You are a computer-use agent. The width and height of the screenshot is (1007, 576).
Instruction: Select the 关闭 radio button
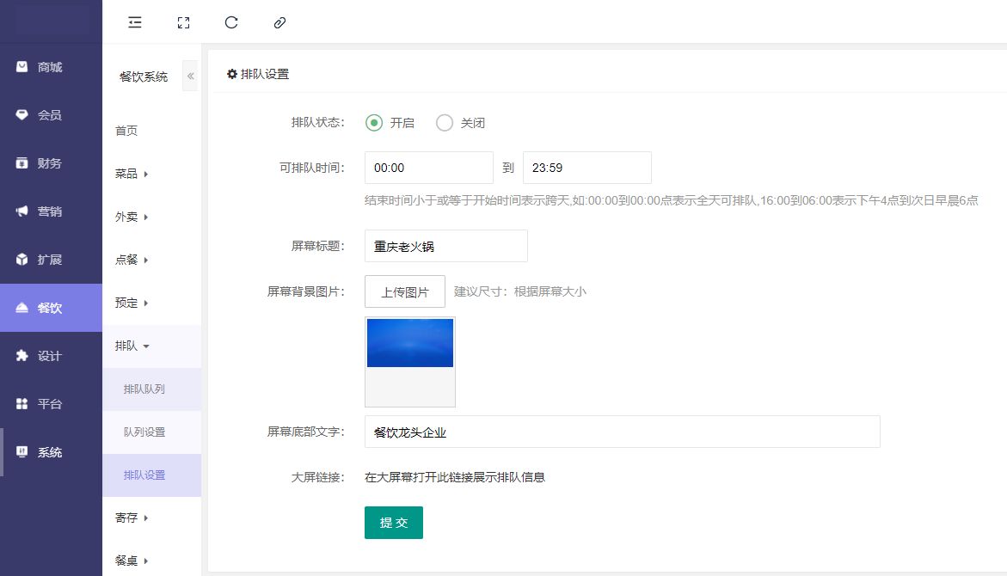[x=445, y=123]
